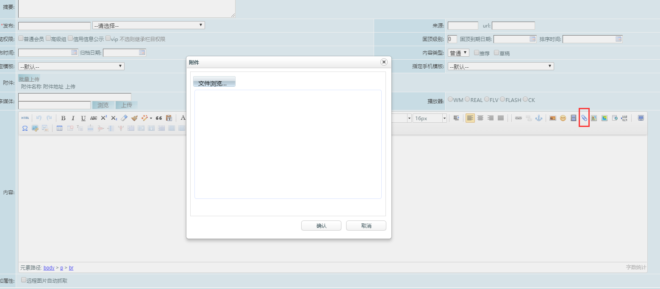
Task: Click the paperclip attachment icon
Action: pyautogui.click(x=584, y=118)
